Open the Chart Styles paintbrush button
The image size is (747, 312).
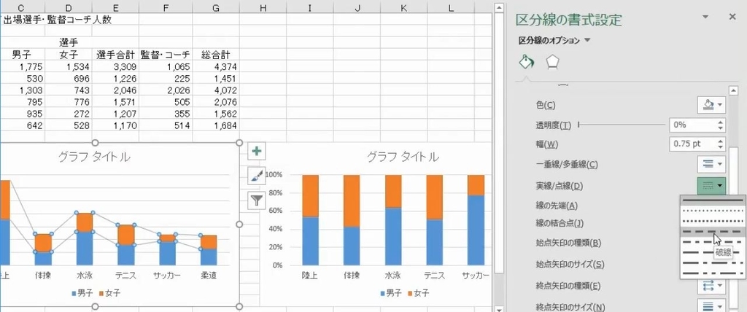(x=257, y=176)
